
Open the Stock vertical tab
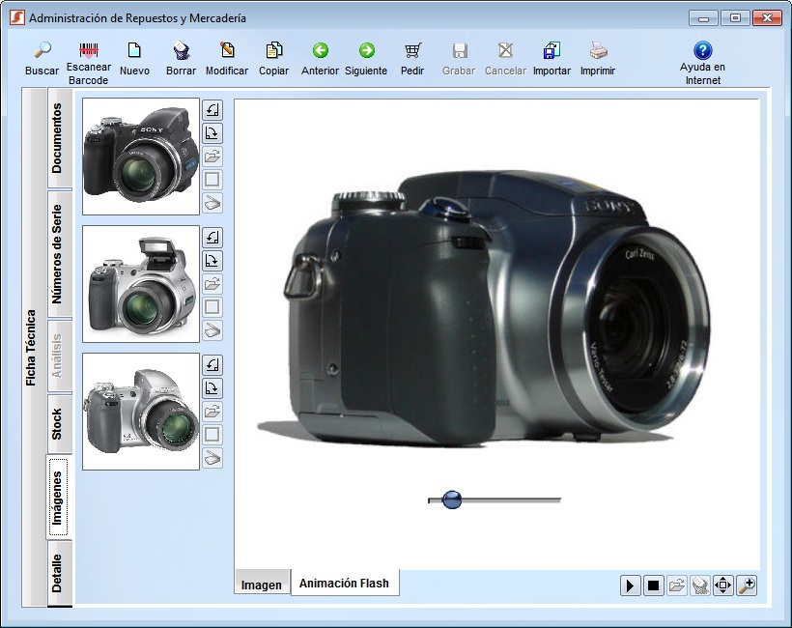coord(60,423)
